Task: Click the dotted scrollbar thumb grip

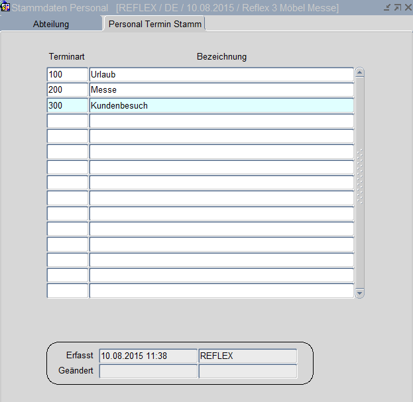Action: click(x=360, y=176)
